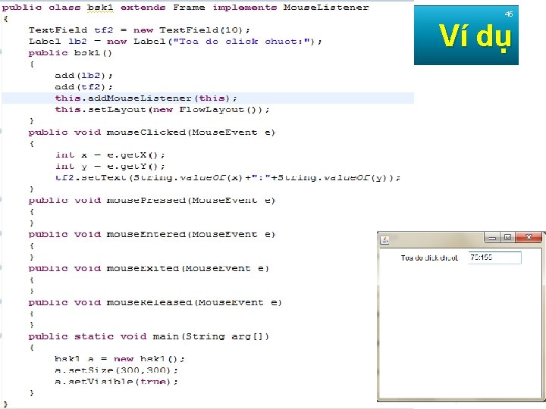Click the 'bsk1 a = new bsk1();' line
546x409 pixels.
click(x=120, y=358)
